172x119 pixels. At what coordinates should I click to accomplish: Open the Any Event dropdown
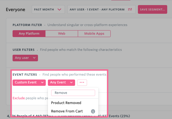click(61, 83)
